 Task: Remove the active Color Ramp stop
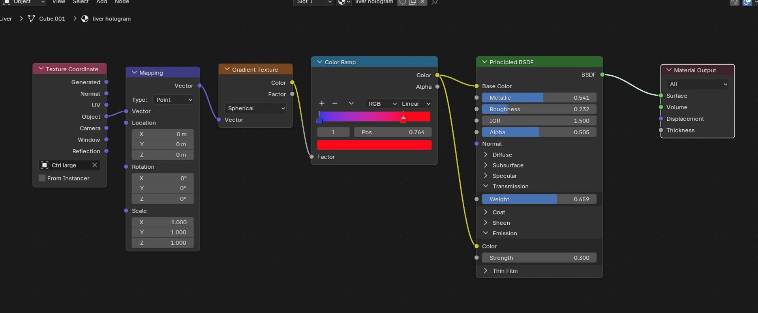coord(335,103)
